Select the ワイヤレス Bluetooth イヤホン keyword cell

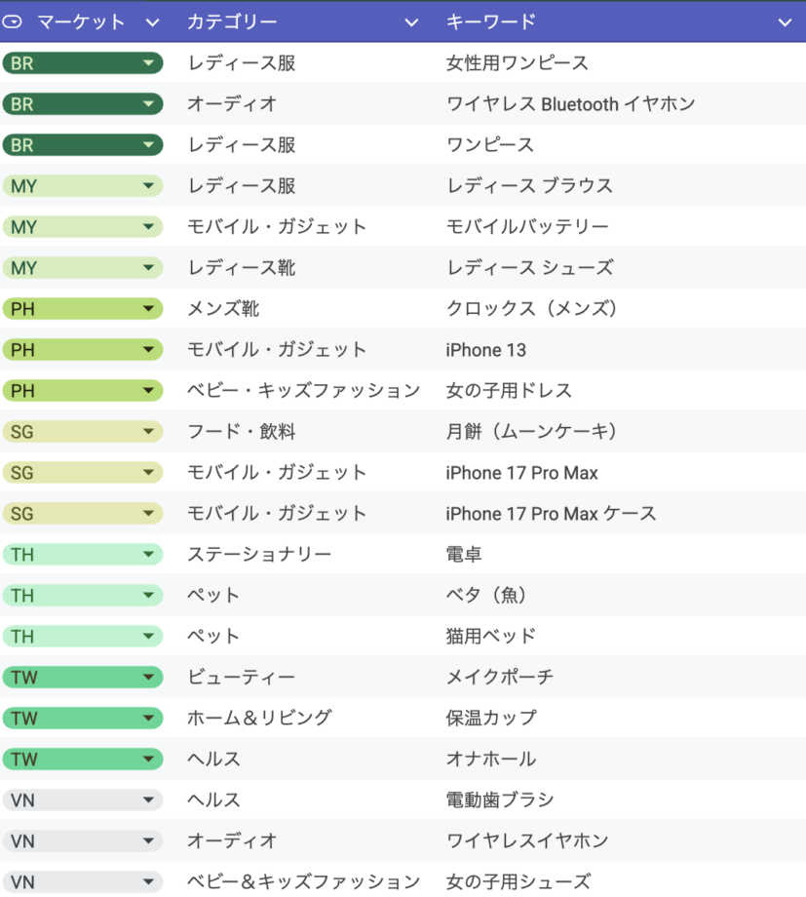570,104
